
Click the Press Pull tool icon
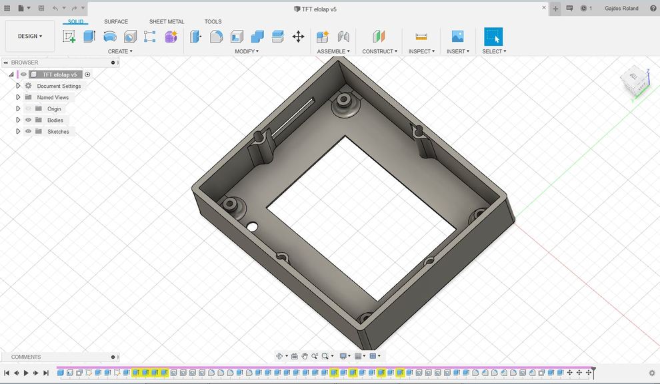click(196, 37)
